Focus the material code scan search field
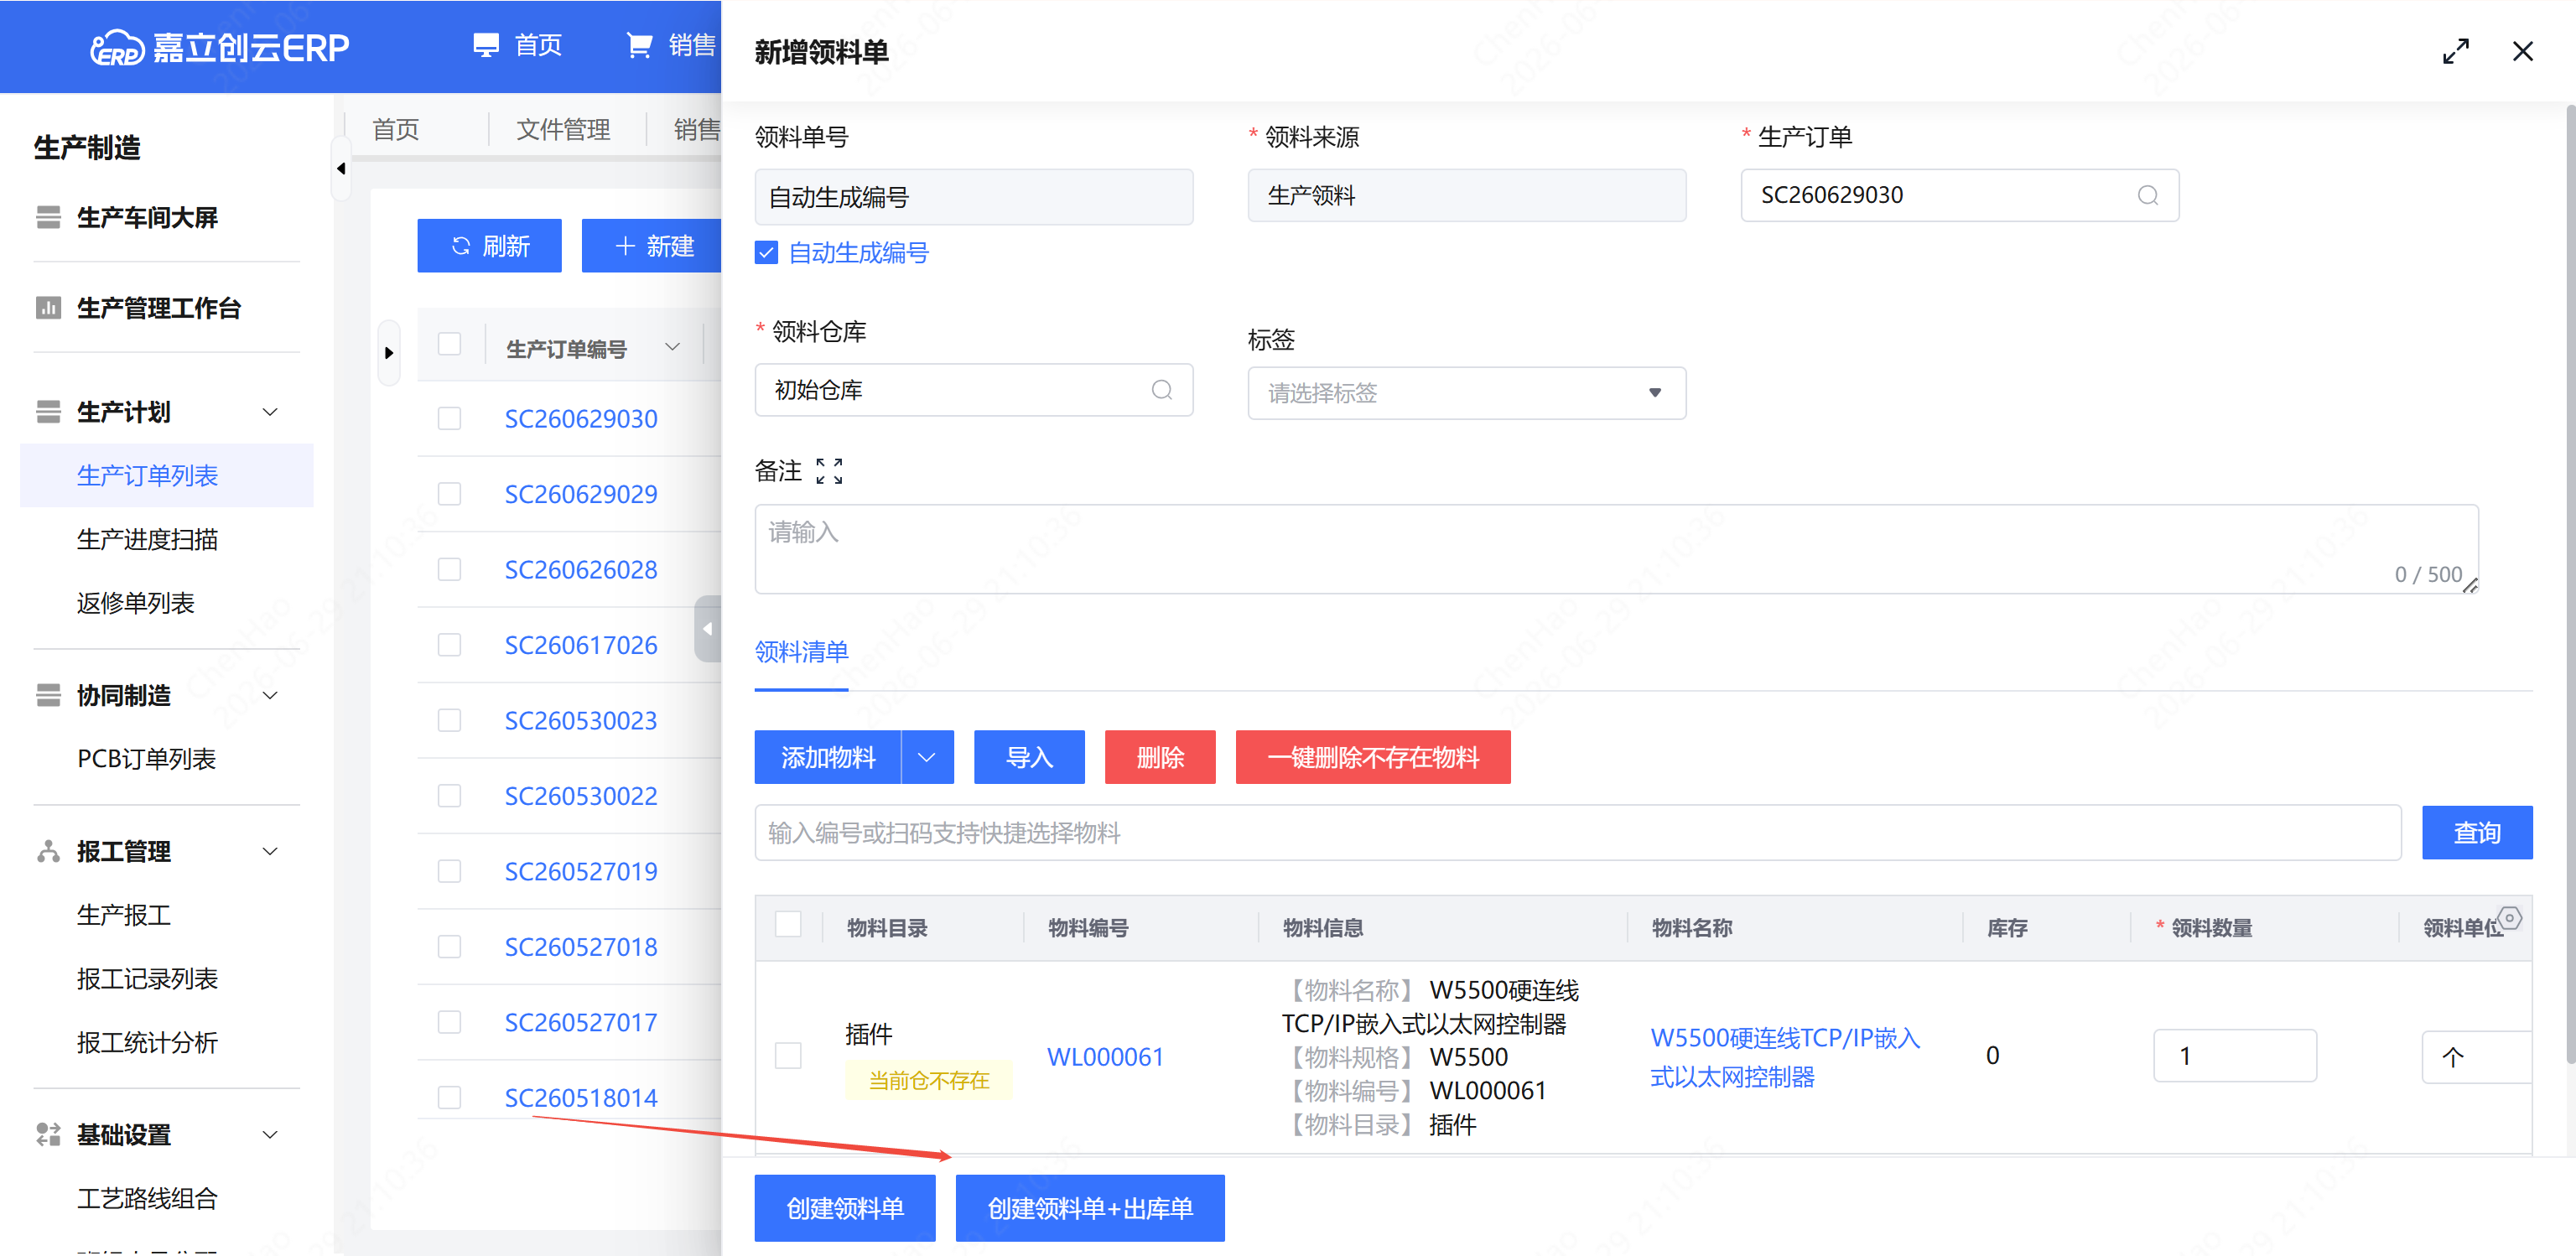Viewport: 2576px width, 1256px height. (1577, 832)
